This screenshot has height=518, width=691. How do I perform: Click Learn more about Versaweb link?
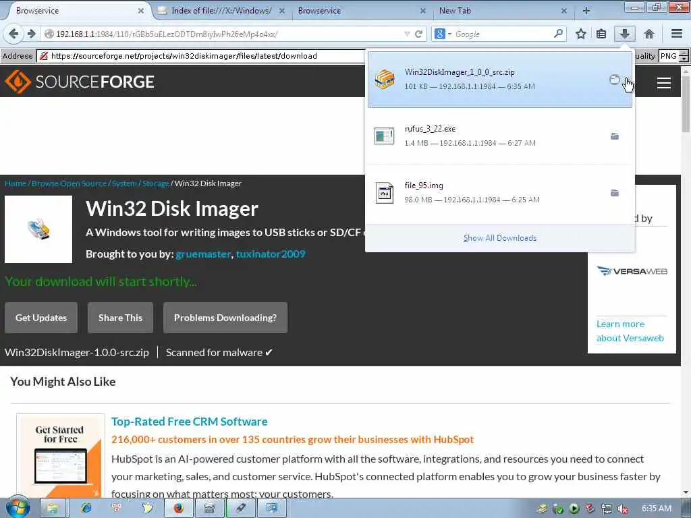click(x=630, y=330)
